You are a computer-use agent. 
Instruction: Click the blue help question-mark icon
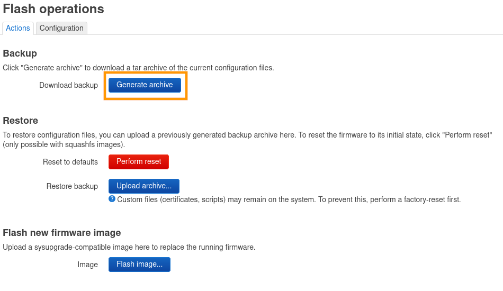click(x=112, y=199)
